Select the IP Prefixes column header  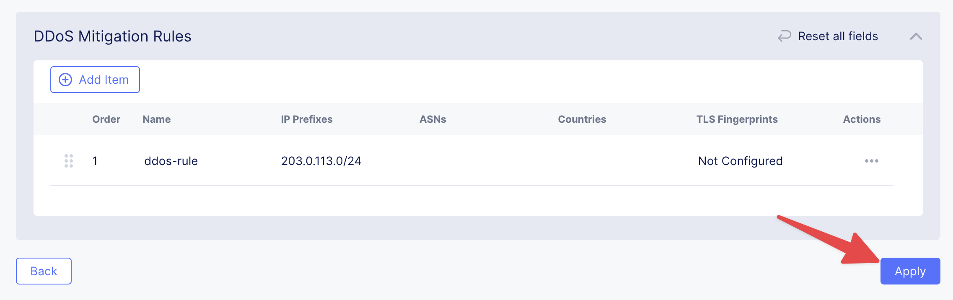306,119
